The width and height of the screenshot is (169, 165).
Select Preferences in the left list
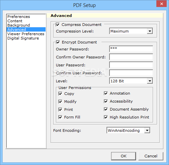[x=26, y=17]
